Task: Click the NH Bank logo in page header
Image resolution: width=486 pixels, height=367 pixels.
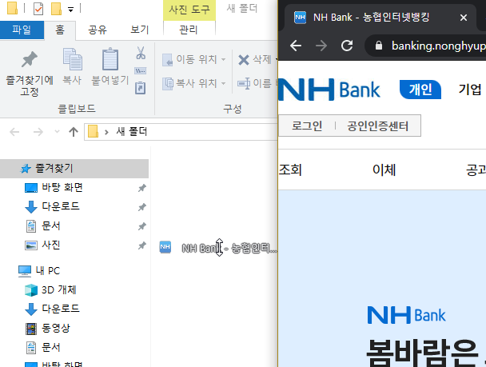Action: click(329, 90)
